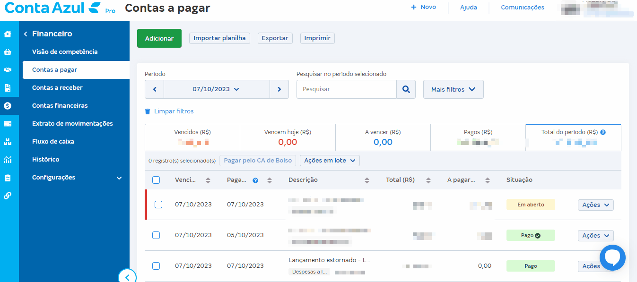Select the reports chart icon in the sidebar
637x282 pixels.
pyautogui.click(x=9, y=159)
